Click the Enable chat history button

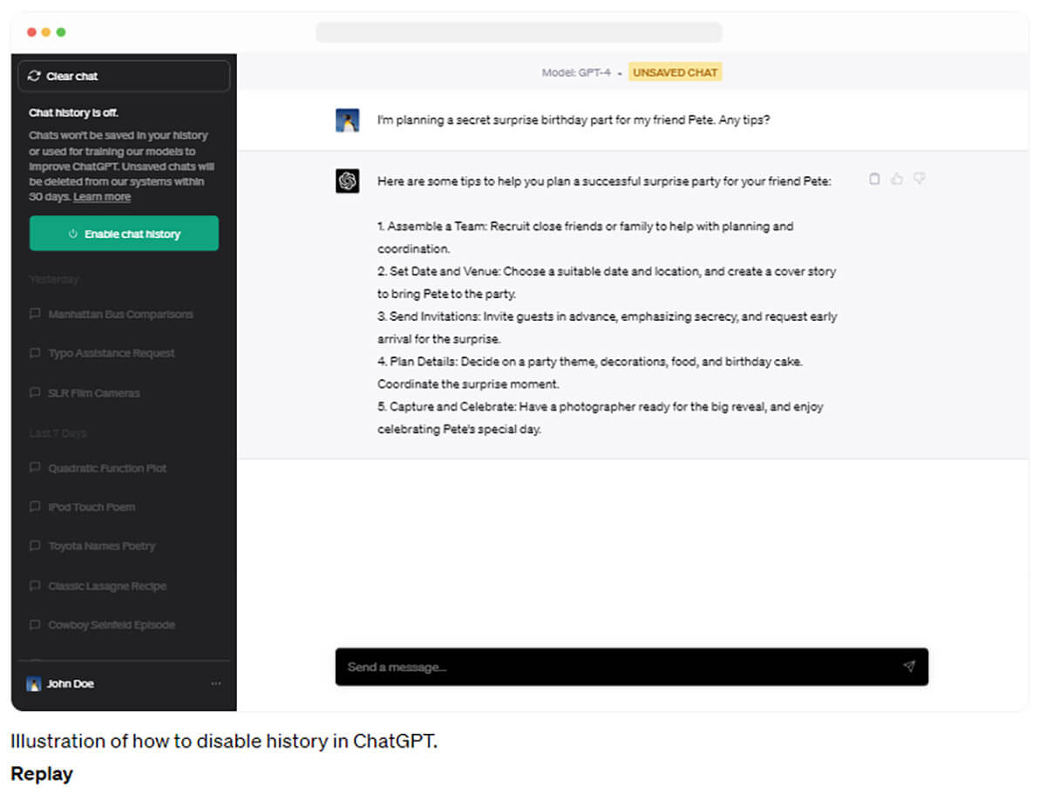pyautogui.click(x=124, y=234)
